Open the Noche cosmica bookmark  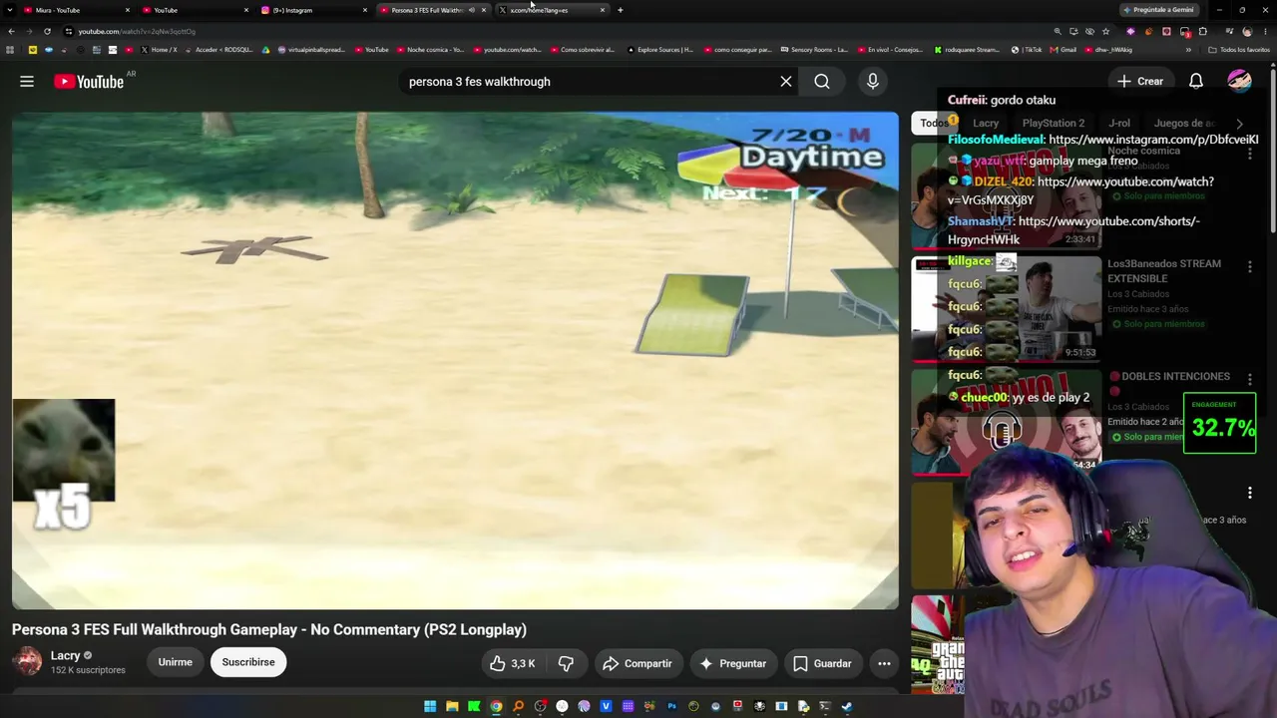tap(430, 50)
